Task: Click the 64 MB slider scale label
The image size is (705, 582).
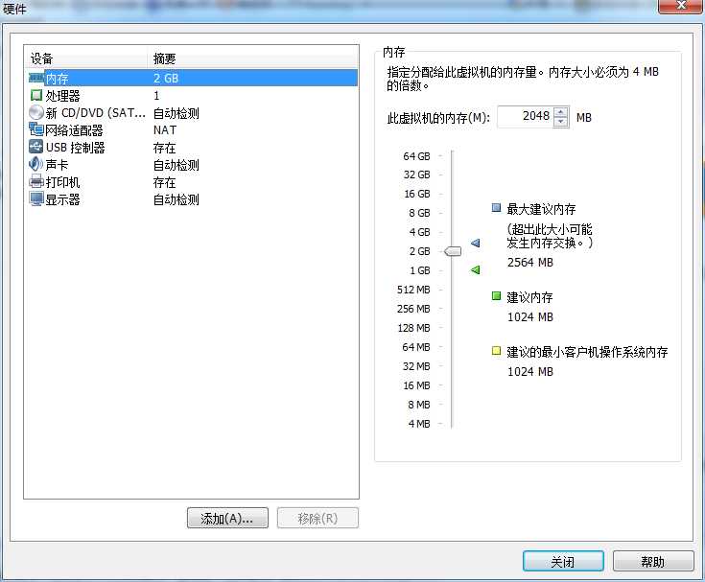Action: 416,347
